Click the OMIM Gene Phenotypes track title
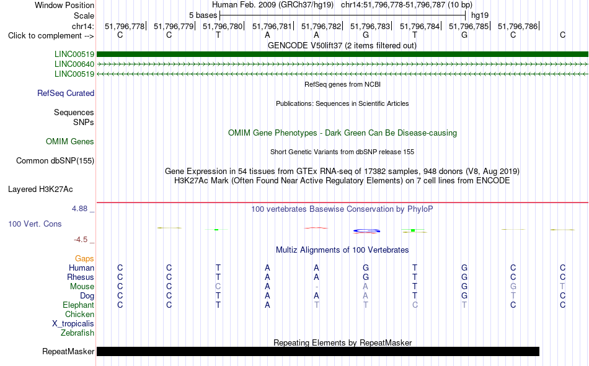Screen dimensions: 589x366 tap(342, 133)
